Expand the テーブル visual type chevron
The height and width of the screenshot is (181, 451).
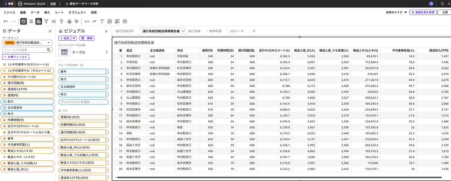click(106, 52)
